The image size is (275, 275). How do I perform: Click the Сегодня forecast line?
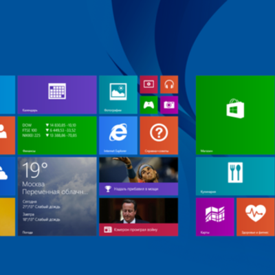pyautogui.click(x=41, y=204)
